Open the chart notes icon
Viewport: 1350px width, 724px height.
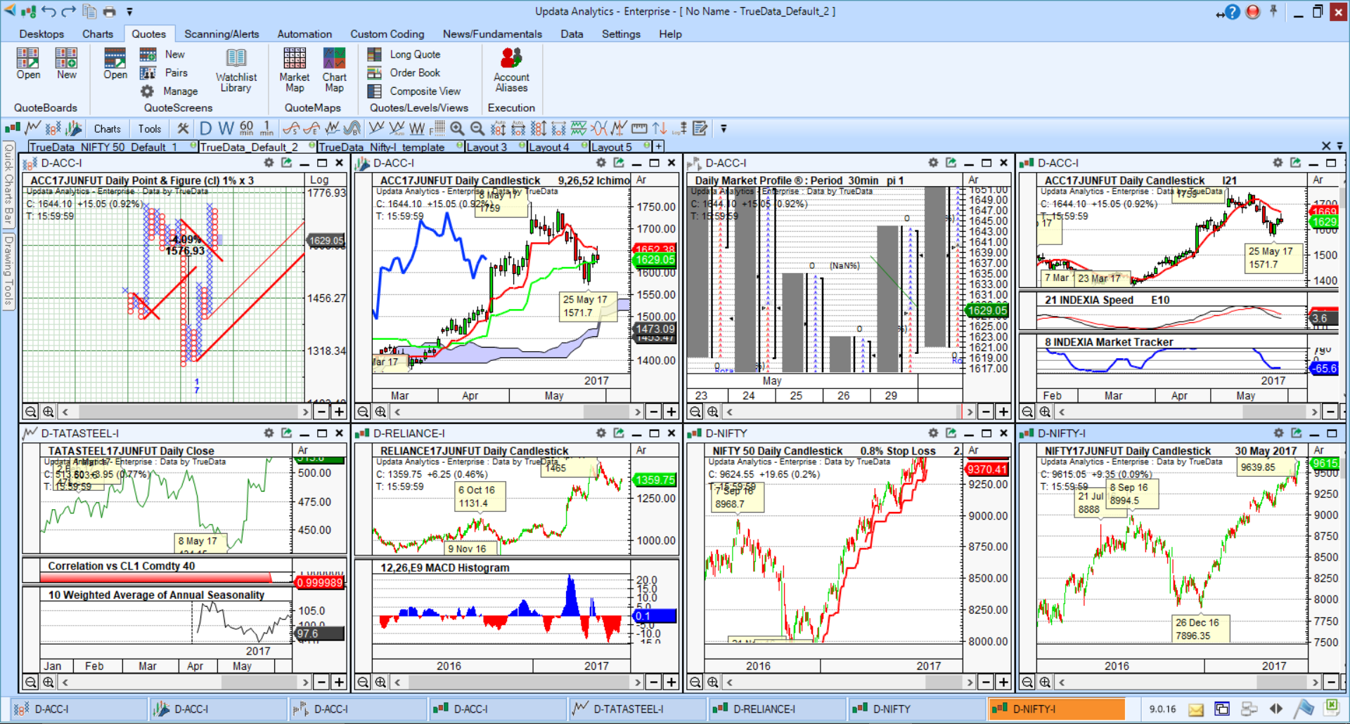coord(700,129)
